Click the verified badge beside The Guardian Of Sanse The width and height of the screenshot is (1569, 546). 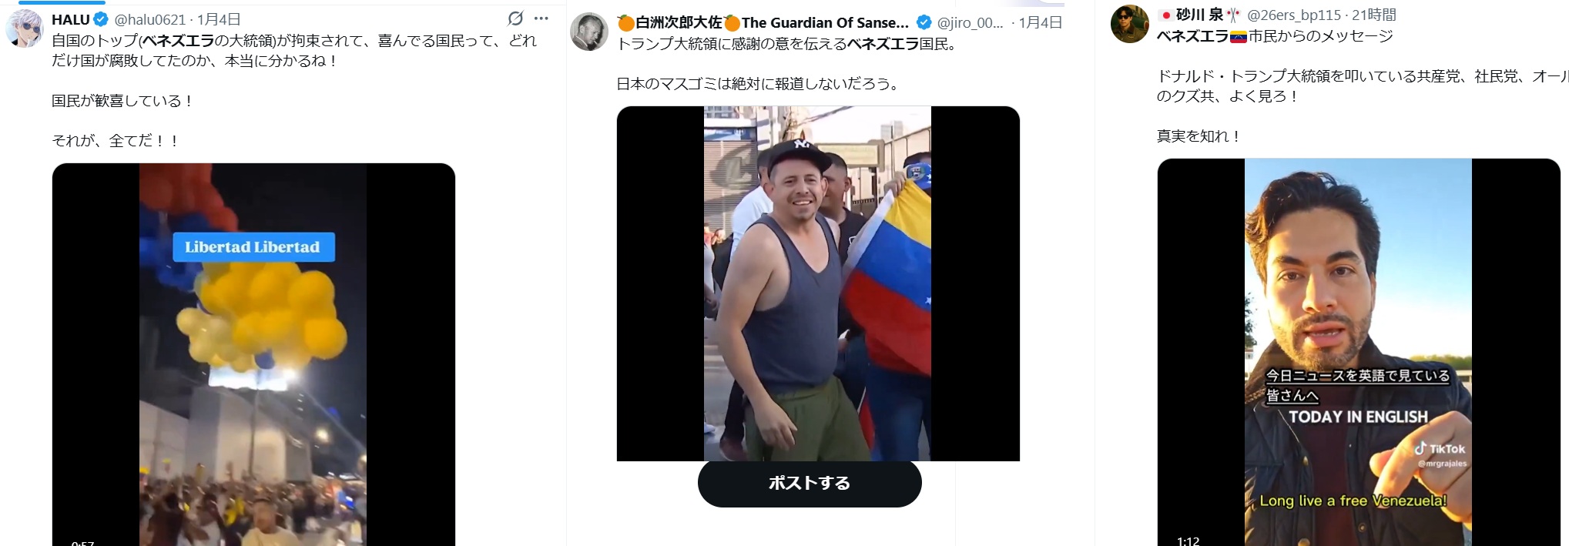tap(924, 22)
